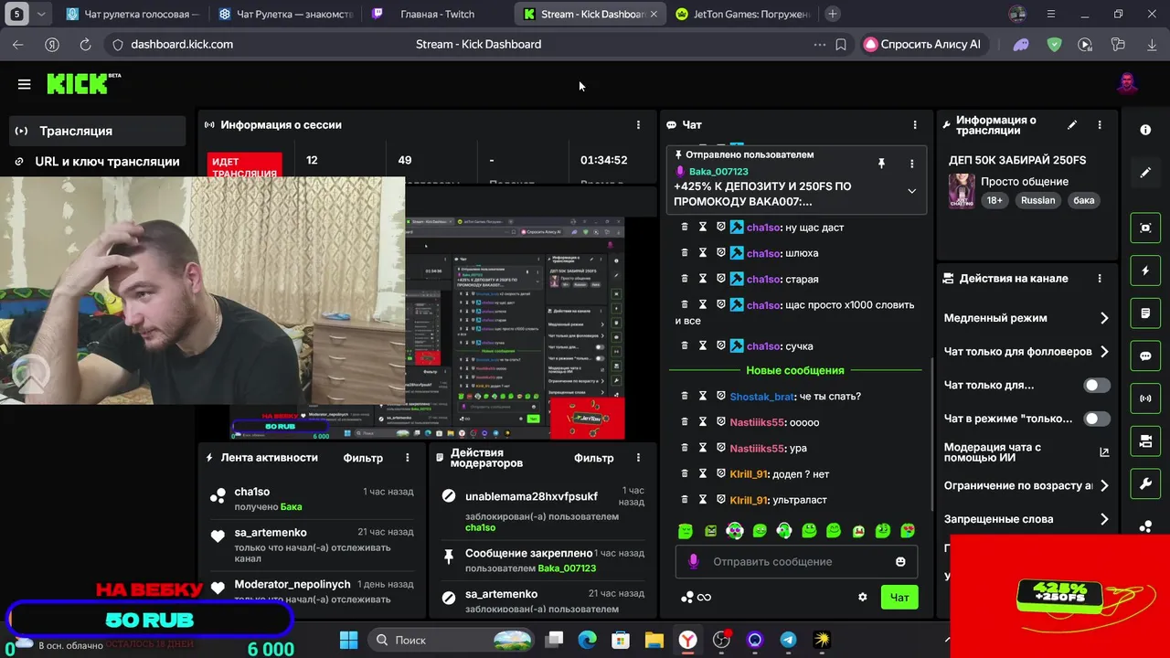Open 'Информация о сессии' panel options menu
Image resolution: width=1170 pixels, height=658 pixels.
tap(638, 125)
